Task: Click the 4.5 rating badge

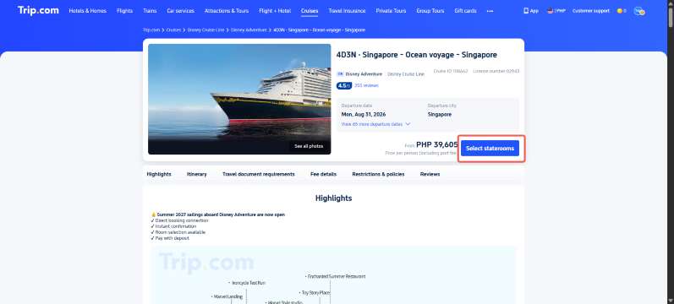Action: pos(344,85)
